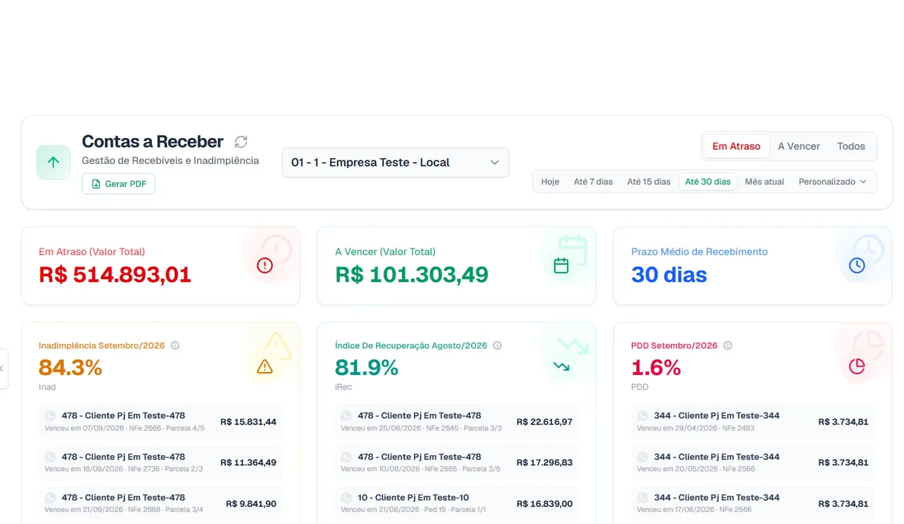Click WhatsApp icon in the 17/06/2026 row
The image size is (904, 524).
[643, 497]
